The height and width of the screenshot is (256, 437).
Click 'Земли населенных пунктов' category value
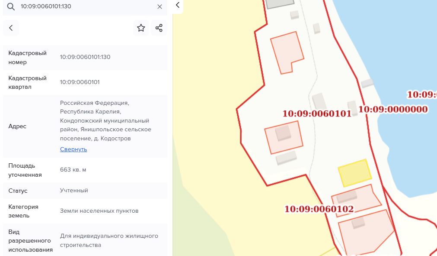point(99,211)
